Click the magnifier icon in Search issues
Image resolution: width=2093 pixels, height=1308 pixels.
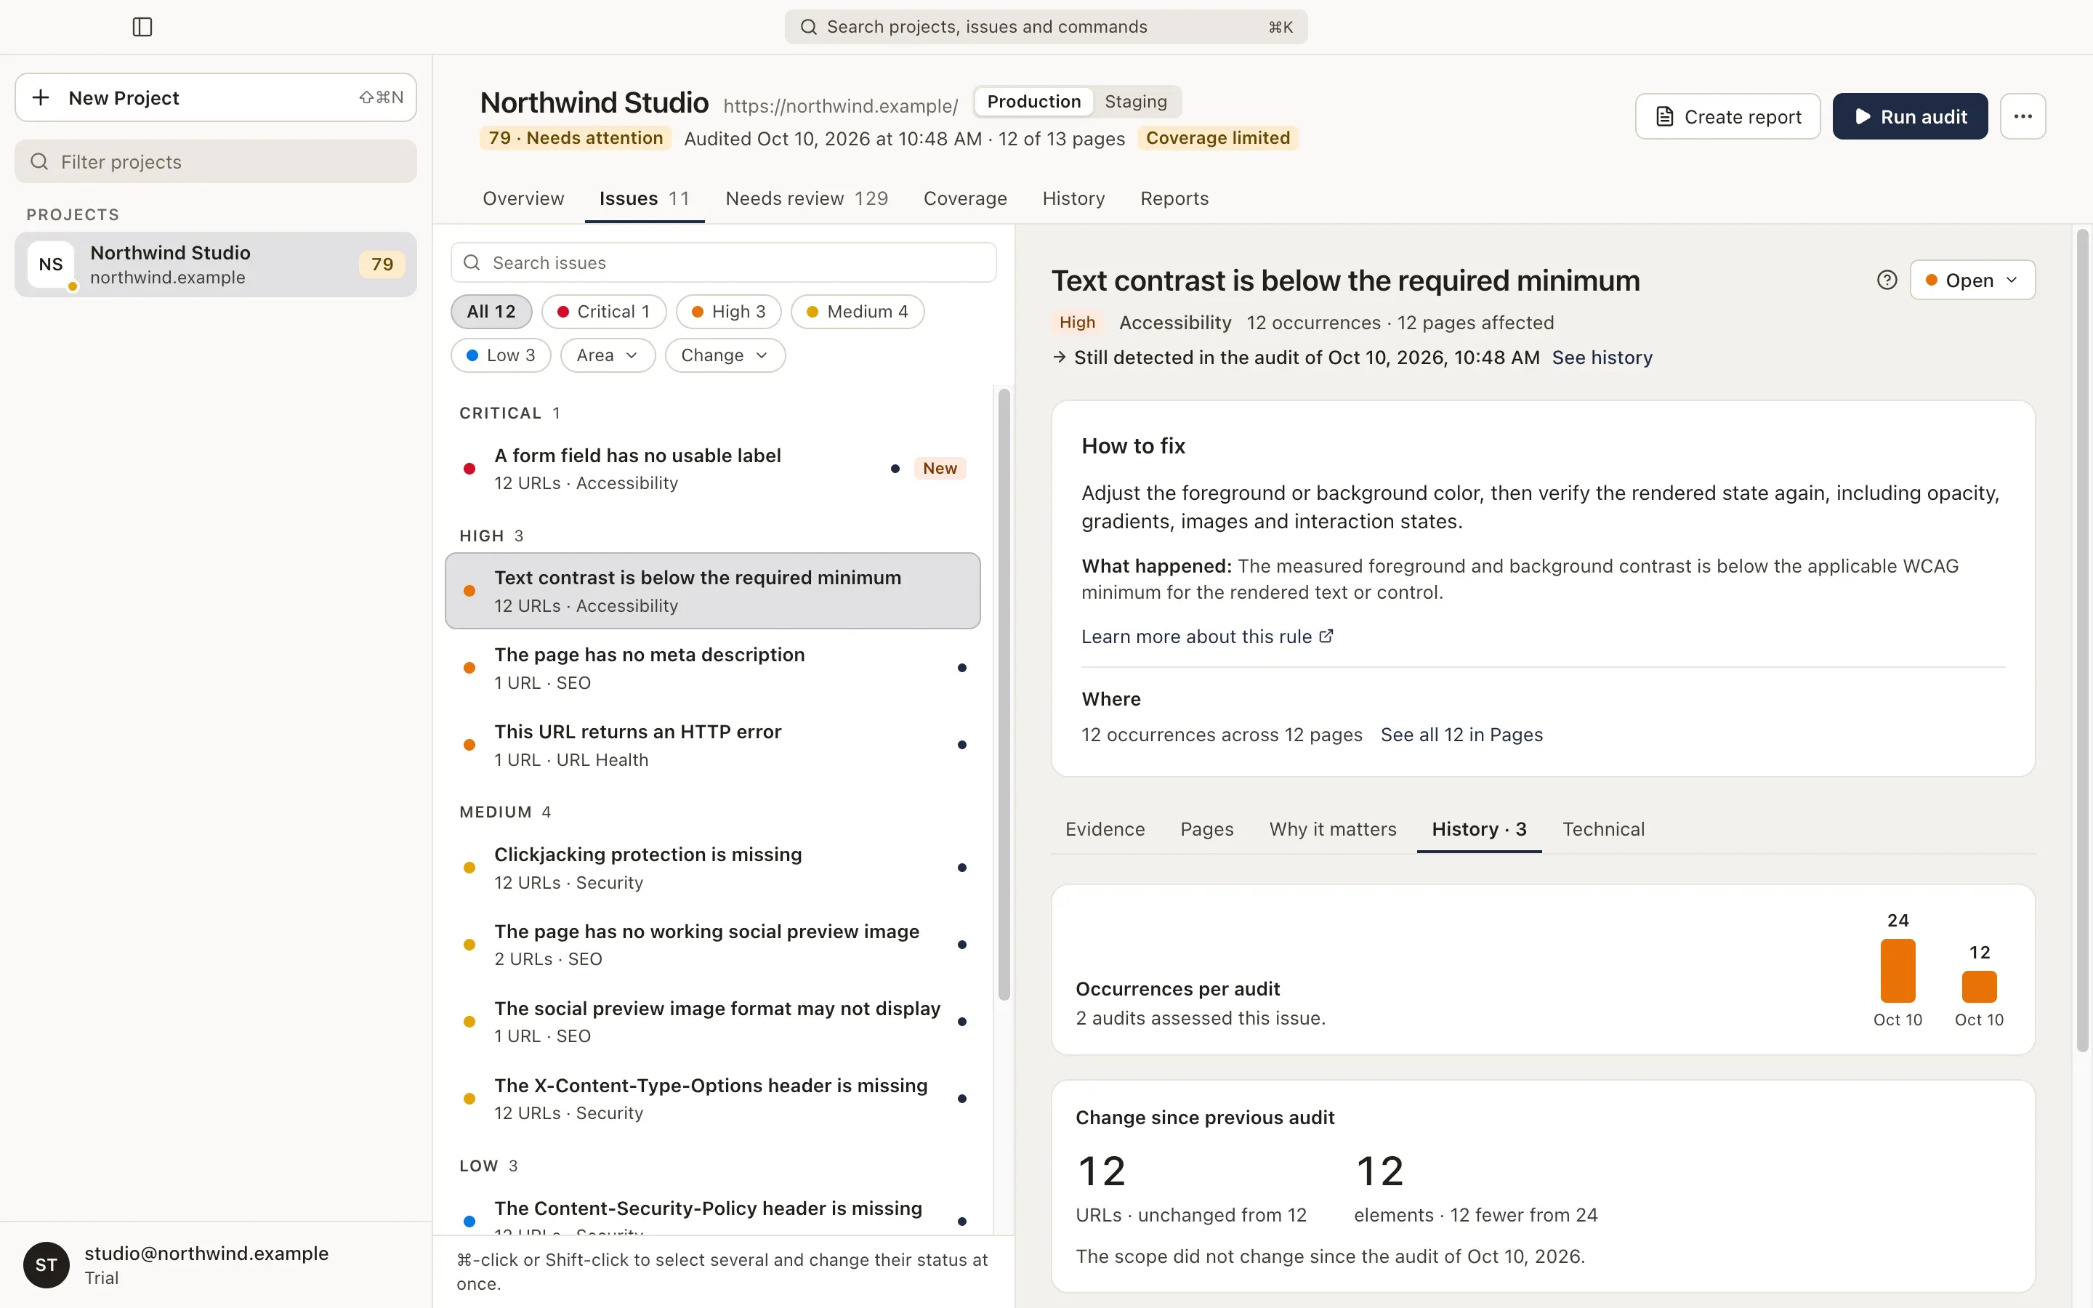coord(472,262)
